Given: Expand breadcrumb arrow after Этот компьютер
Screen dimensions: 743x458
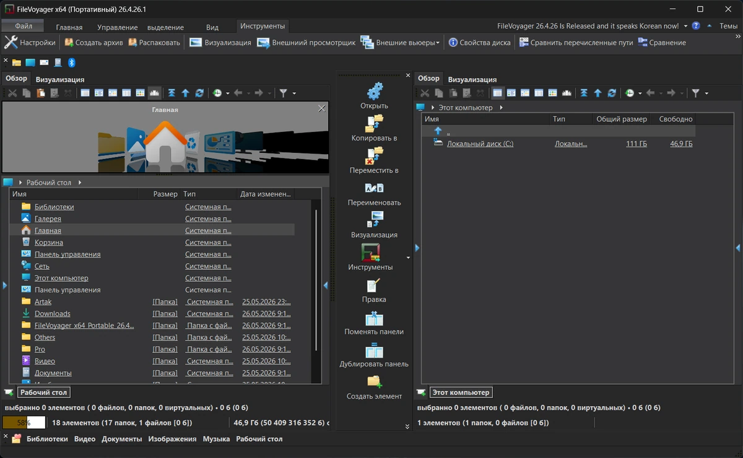Looking at the screenshot, I should [x=501, y=108].
